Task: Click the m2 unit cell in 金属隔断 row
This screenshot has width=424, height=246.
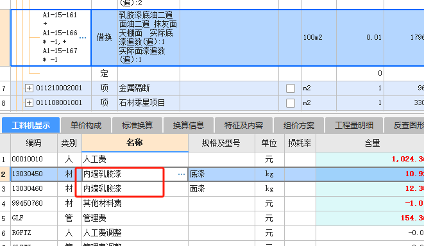Action: pos(319,88)
